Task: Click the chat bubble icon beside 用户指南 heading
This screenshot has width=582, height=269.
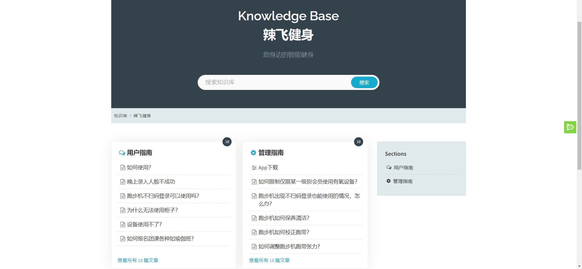Action: (122, 153)
